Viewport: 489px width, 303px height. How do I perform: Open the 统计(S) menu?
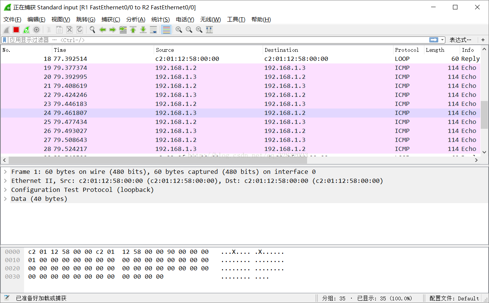[x=160, y=20]
